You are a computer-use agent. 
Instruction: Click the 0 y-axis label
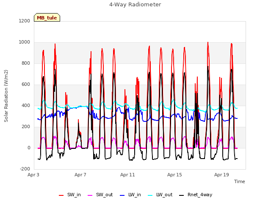[29, 148]
